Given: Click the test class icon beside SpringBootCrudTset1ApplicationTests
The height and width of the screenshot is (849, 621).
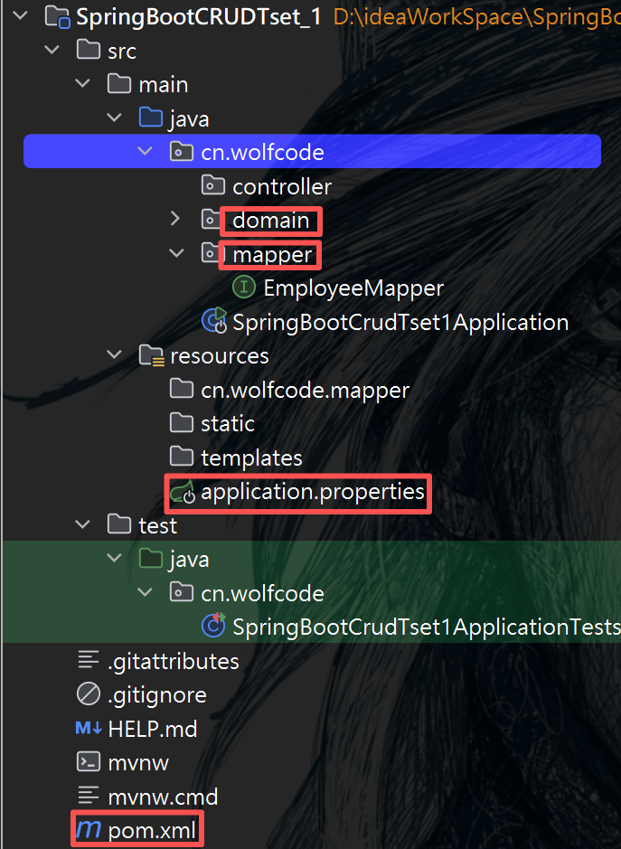Looking at the screenshot, I should click(213, 627).
